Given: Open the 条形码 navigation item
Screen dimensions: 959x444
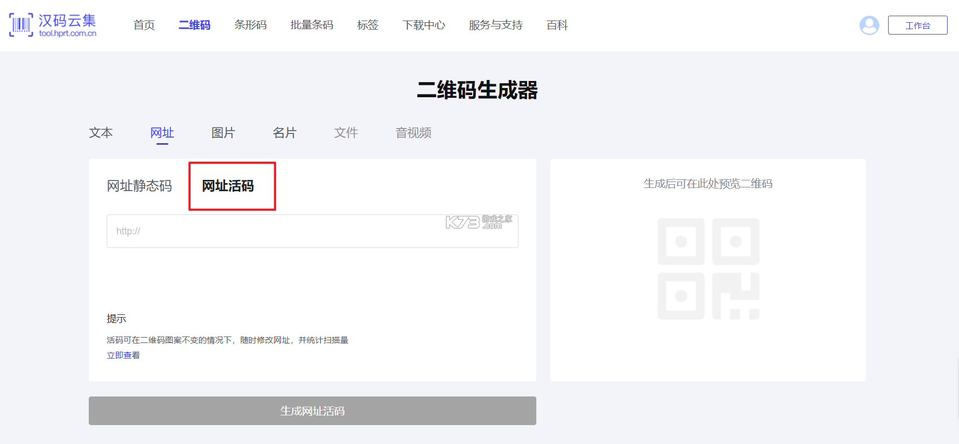Looking at the screenshot, I should pyautogui.click(x=251, y=25).
